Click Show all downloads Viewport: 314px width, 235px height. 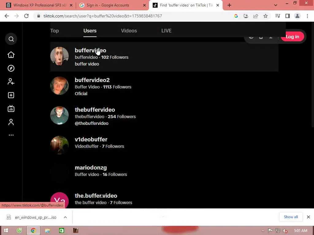[x=291, y=217]
